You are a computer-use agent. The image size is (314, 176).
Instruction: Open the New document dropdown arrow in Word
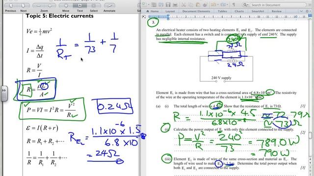149,5
